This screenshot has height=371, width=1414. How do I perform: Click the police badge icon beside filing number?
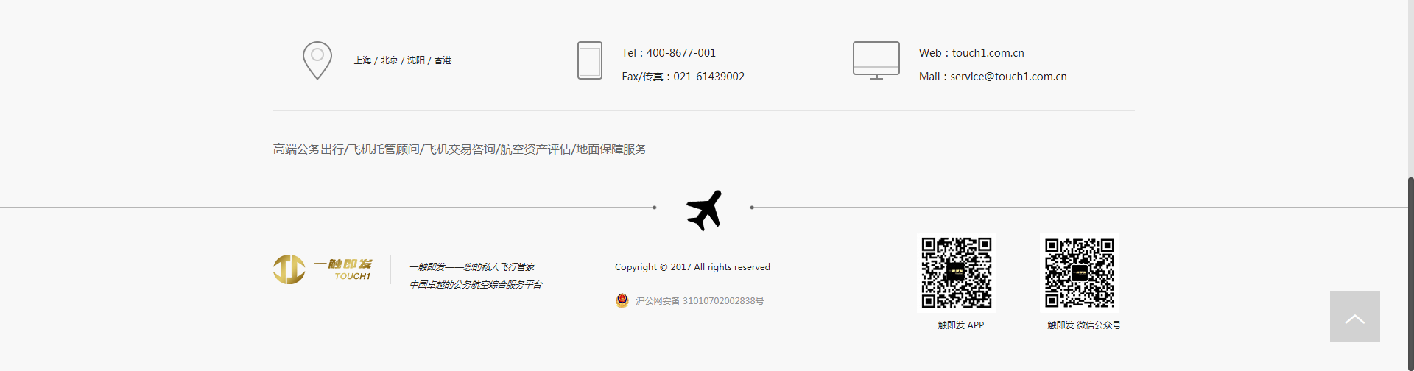[x=622, y=300]
